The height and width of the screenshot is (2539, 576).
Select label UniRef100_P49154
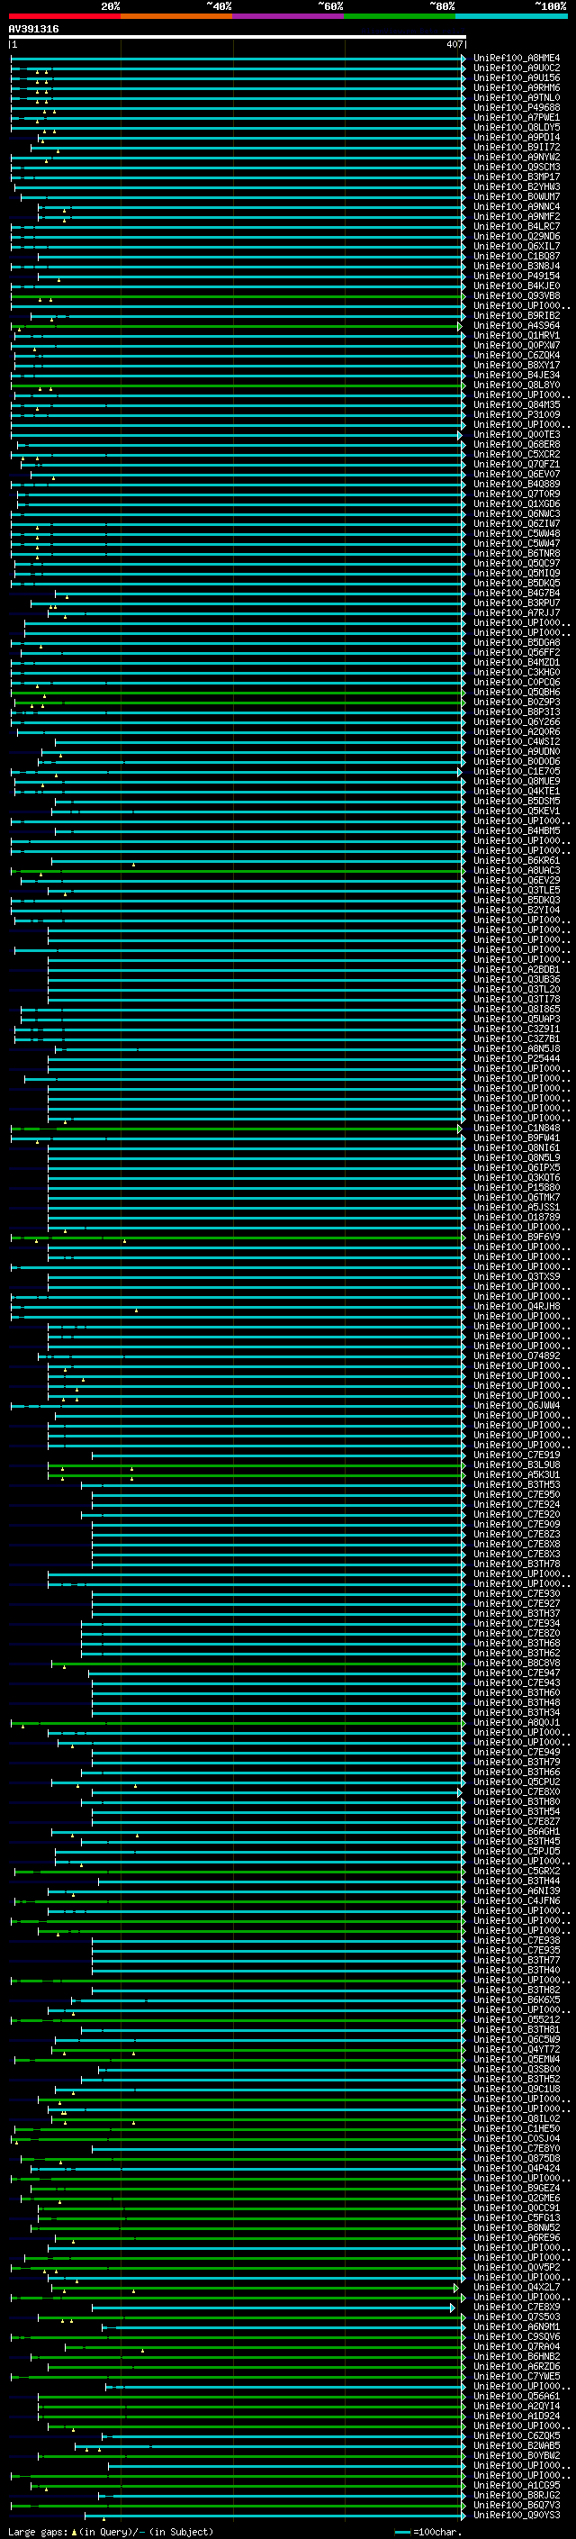point(517,276)
